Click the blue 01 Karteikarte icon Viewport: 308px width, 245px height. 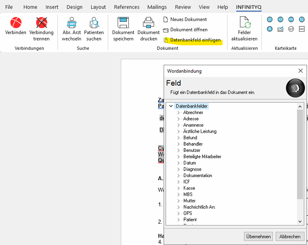click(270, 20)
